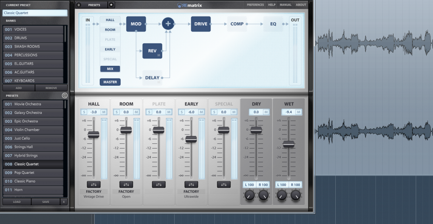Select preset 004 Violin Chamber
This screenshot has height=224, width=433.
[33, 130]
